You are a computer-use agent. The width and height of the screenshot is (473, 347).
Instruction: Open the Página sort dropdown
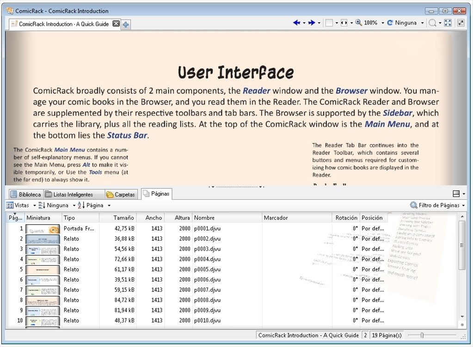pyautogui.click(x=94, y=205)
